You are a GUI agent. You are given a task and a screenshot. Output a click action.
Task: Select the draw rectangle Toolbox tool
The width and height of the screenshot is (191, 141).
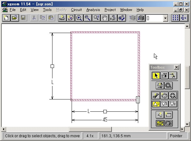[x=169, y=115]
